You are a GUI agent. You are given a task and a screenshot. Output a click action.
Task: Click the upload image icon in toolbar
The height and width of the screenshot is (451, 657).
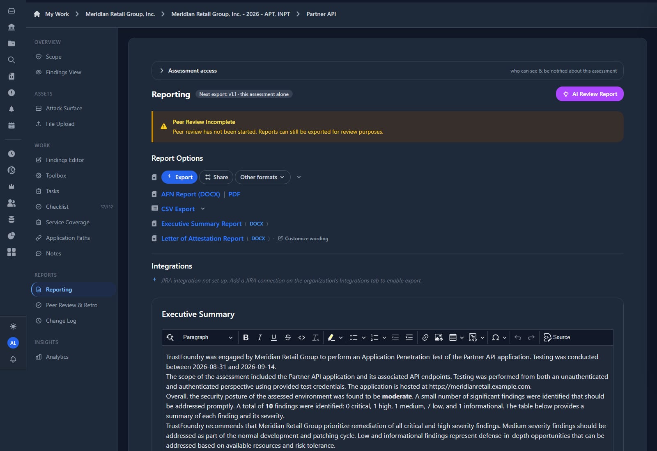coord(439,337)
